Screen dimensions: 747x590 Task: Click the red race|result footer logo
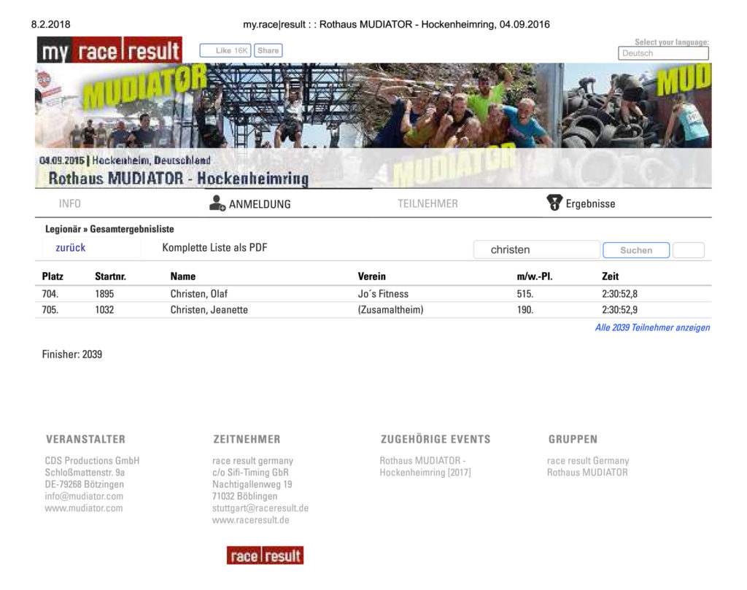pyautogui.click(x=265, y=555)
